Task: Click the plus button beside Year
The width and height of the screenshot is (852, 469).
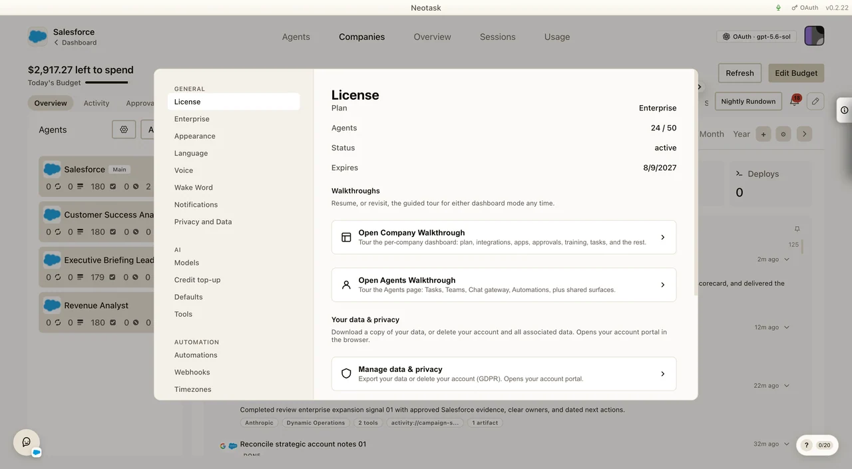Action: point(763,134)
